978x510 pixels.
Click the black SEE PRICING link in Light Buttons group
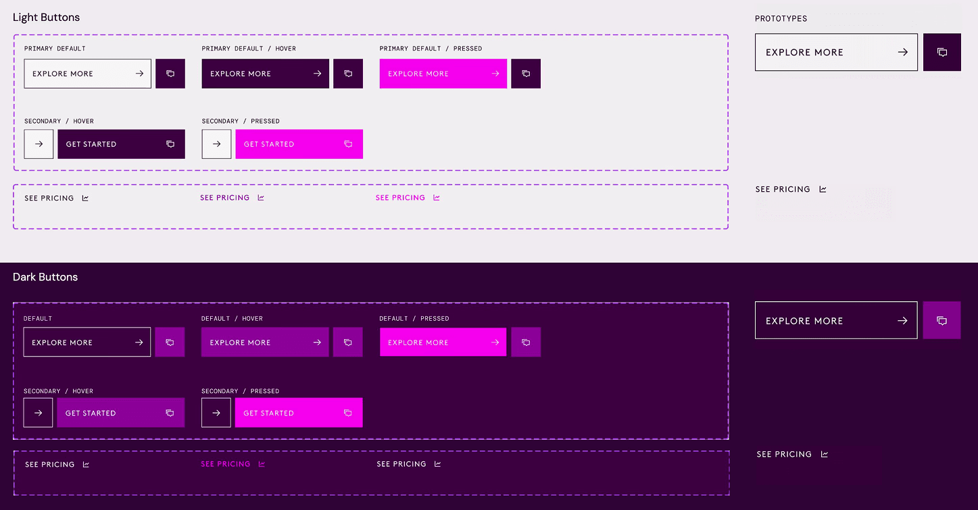[x=57, y=198]
